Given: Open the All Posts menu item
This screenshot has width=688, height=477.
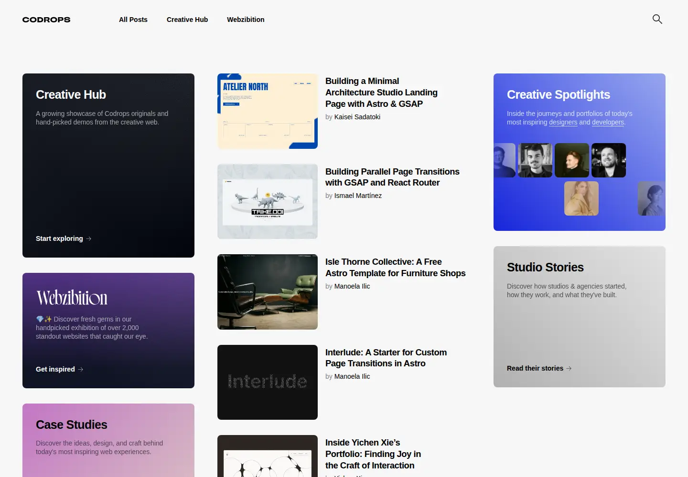Looking at the screenshot, I should (133, 20).
